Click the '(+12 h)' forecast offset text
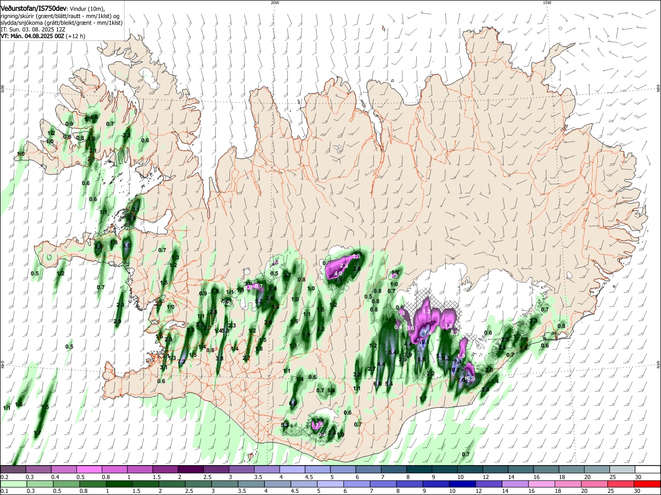The width and height of the screenshot is (661, 495). [75, 37]
